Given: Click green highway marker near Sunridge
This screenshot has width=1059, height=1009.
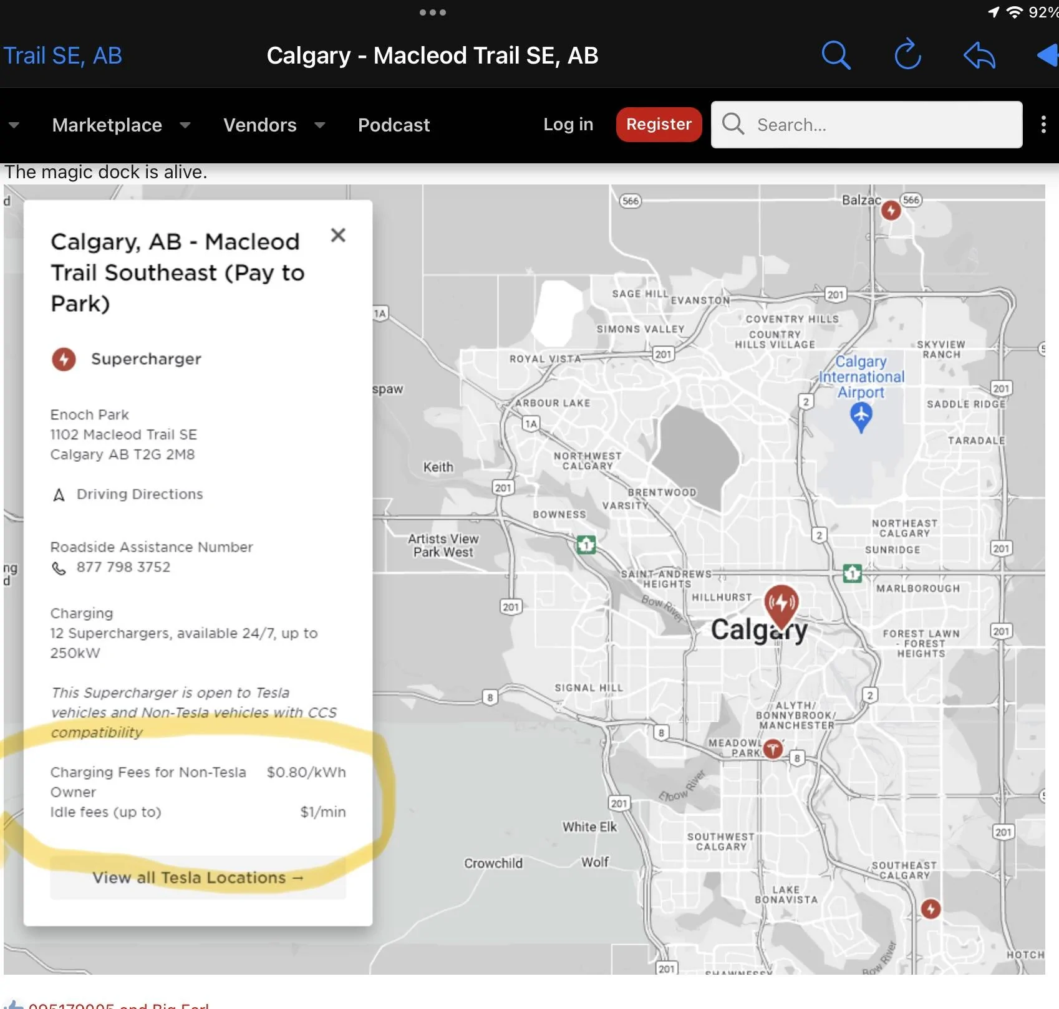Looking at the screenshot, I should point(852,573).
